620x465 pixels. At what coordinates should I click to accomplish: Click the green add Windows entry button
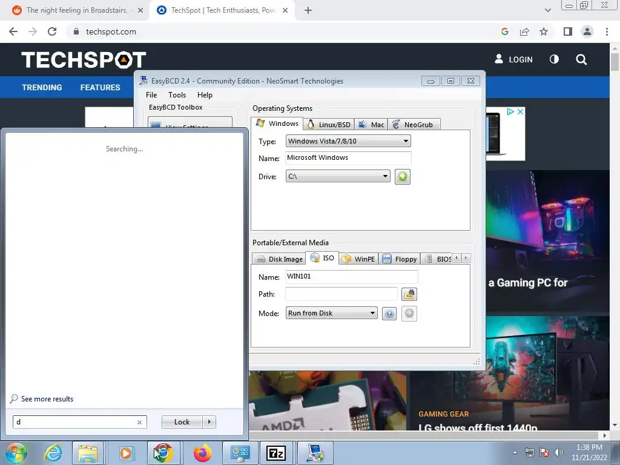point(403,176)
